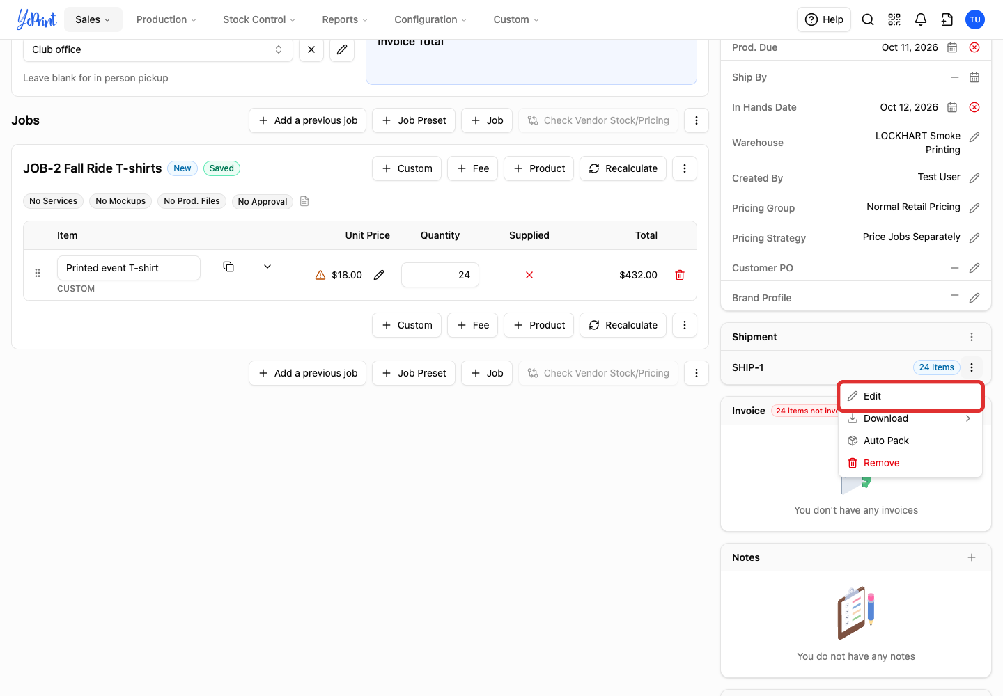Click the quantity field showing 24
1003x696 pixels.
pos(440,275)
